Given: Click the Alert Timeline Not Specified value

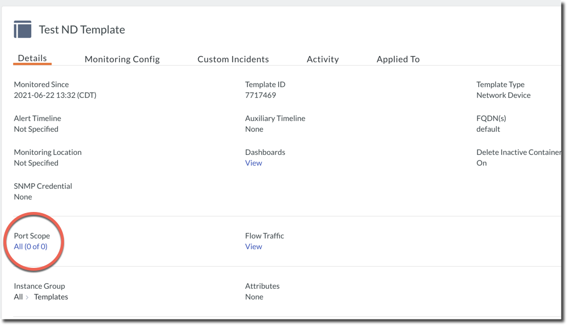Looking at the screenshot, I should tap(36, 129).
